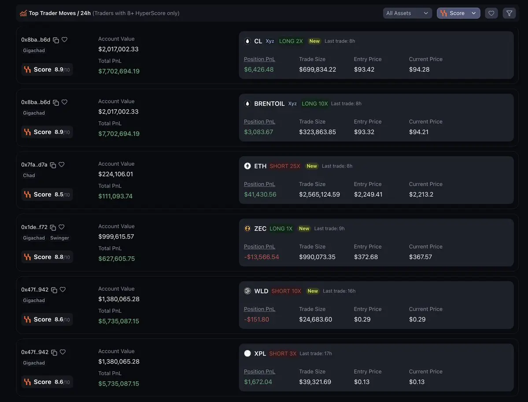The height and width of the screenshot is (402, 528).
Task: Click the New badge on the ZEC position
Action: (304, 229)
